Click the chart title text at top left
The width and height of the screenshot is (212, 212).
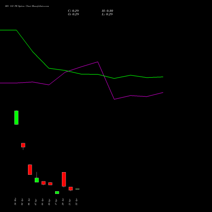(x=27, y=6)
